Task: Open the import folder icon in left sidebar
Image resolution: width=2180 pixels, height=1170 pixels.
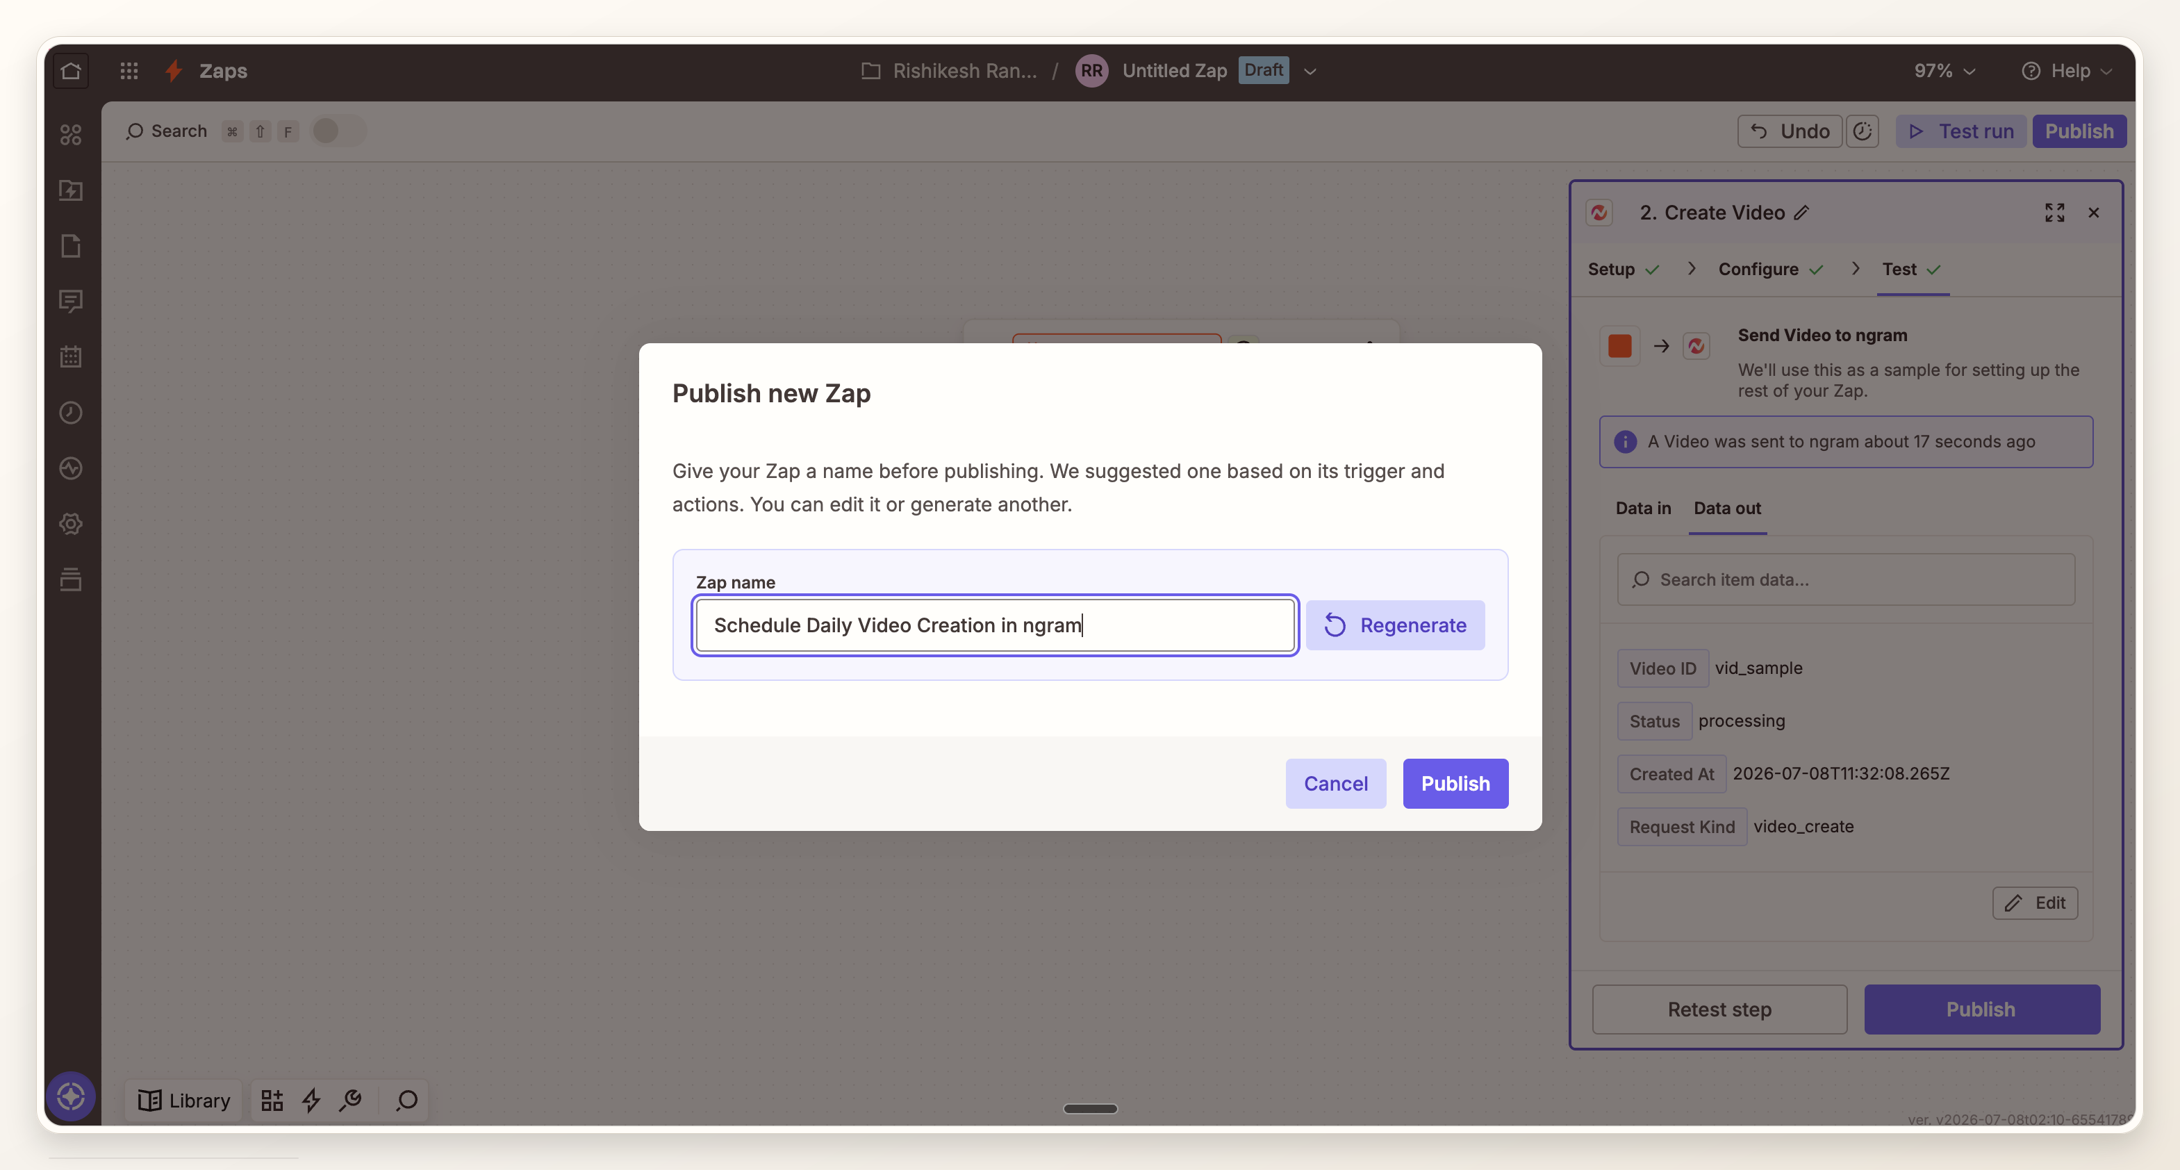Action: click(70, 190)
